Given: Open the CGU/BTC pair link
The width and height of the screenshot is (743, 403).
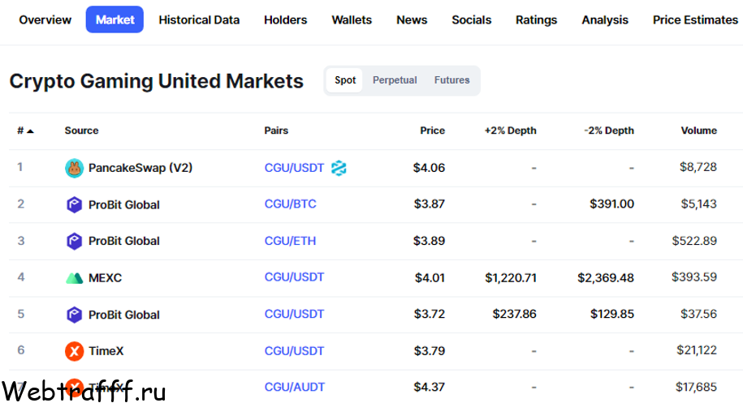Looking at the screenshot, I should [290, 204].
